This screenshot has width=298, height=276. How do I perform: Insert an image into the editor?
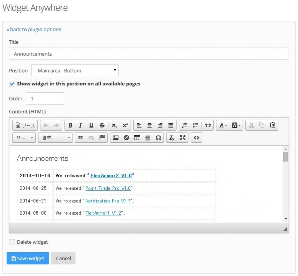pos(116,138)
